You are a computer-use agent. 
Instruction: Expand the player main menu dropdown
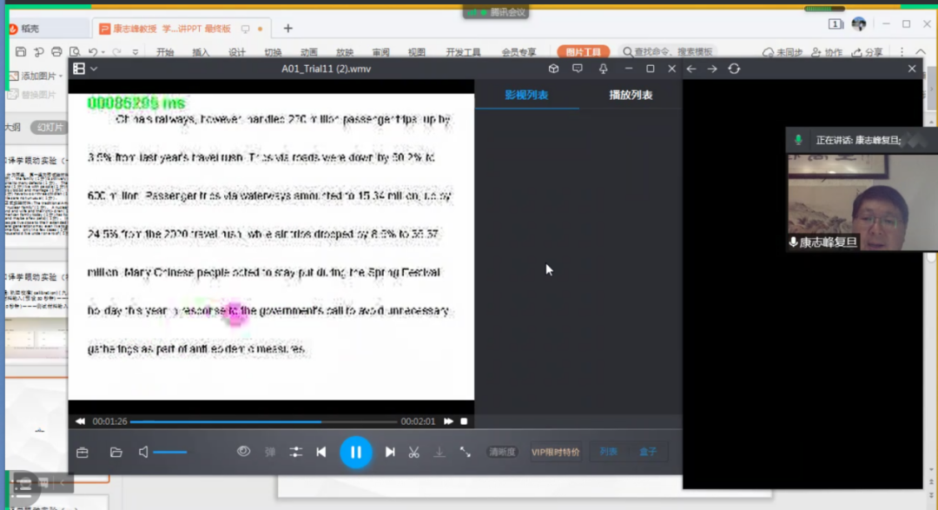(85, 69)
